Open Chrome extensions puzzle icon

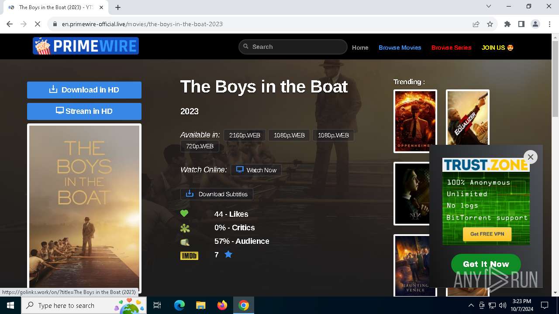point(507,24)
